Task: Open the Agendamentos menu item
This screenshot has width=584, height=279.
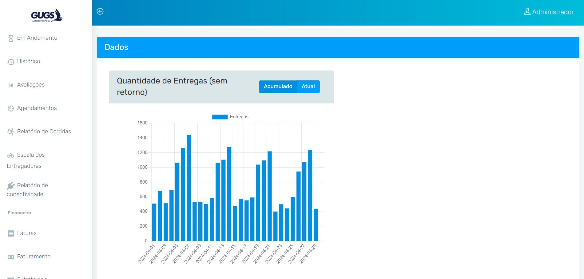Action: coord(37,108)
